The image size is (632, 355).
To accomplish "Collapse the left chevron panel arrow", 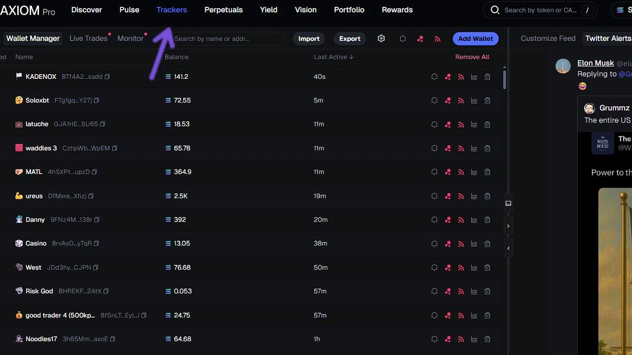I will pyautogui.click(x=508, y=248).
